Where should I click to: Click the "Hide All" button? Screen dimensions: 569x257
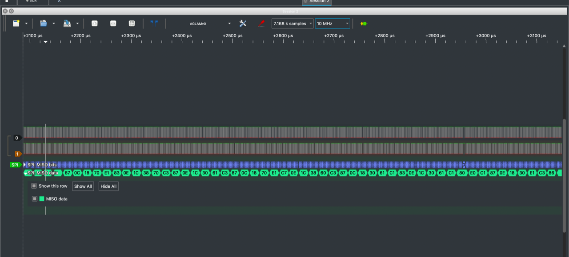108,186
